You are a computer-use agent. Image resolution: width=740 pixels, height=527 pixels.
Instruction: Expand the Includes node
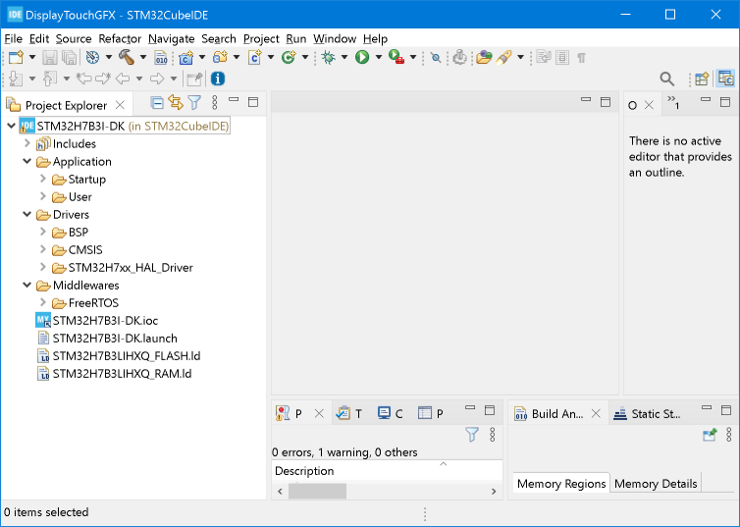[27, 143]
